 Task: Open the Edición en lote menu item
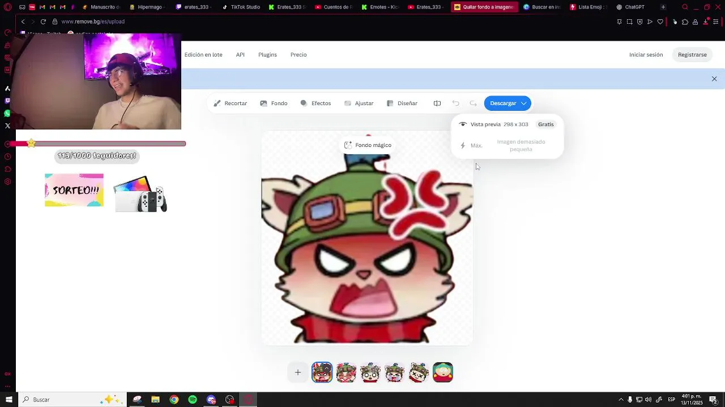pyautogui.click(x=203, y=55)
